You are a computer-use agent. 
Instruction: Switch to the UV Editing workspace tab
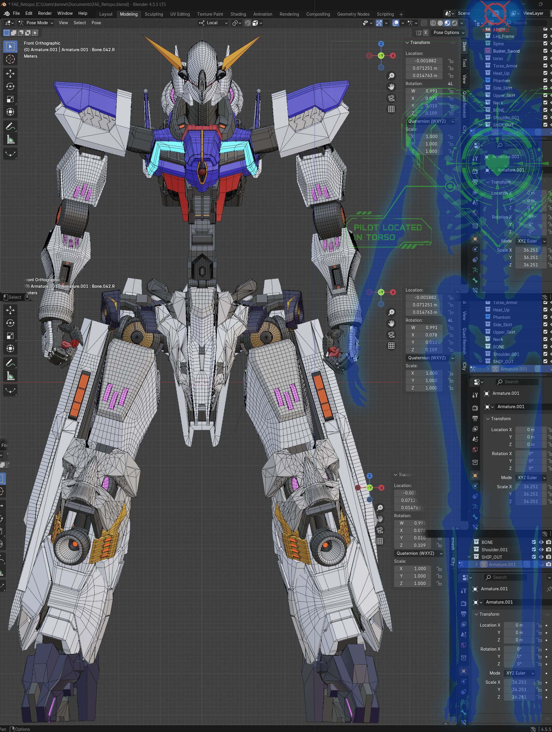[x=180, y=14]
